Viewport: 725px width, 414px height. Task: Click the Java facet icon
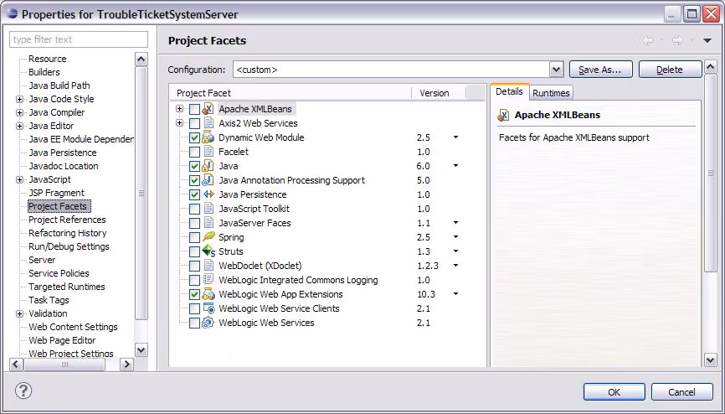point(208,166)
